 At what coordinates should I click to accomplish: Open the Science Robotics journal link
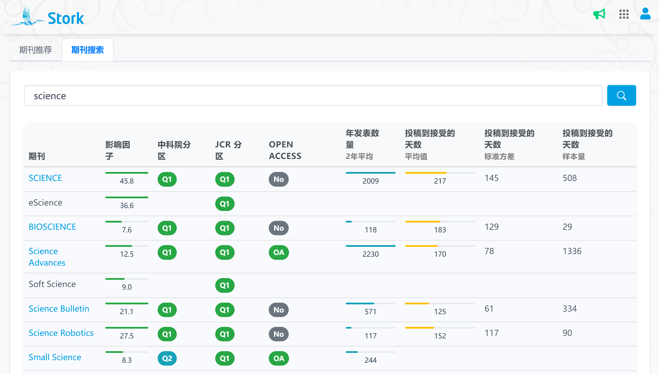[x=61, y=333]
